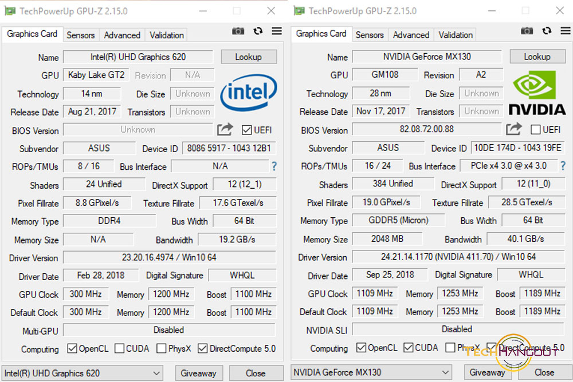Click Close button in Intel window
Viewport: 573px width, 382px height.
click(256, 373)
